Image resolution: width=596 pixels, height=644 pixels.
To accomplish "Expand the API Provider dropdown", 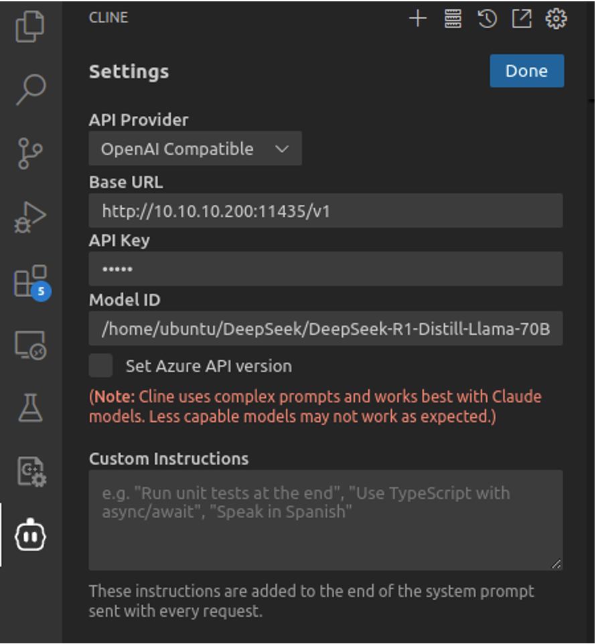I will (x=195, y=149).
